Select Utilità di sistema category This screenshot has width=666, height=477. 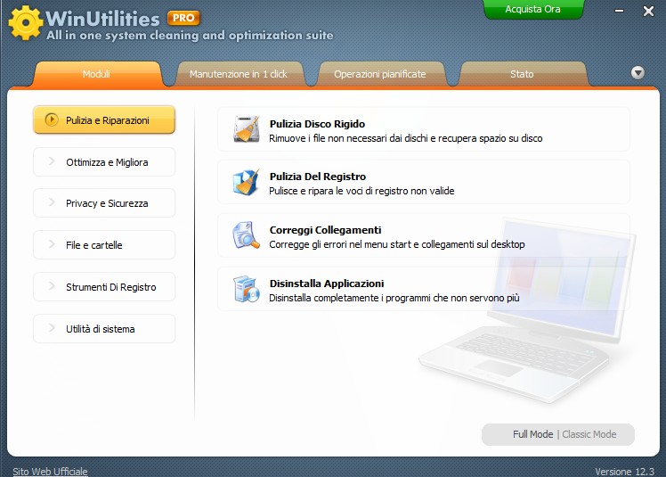pos(104,328)
